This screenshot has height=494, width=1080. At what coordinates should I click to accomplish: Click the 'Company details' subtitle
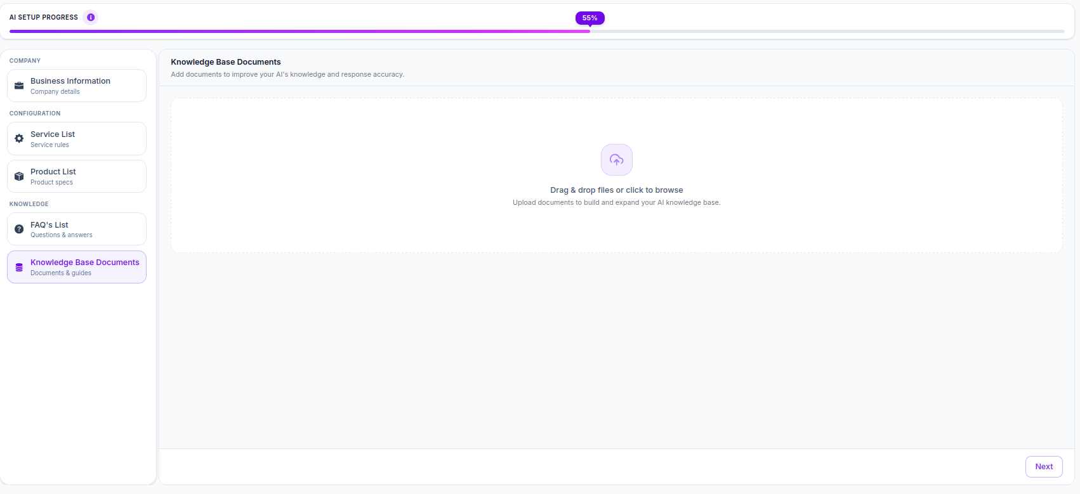click(x=55, y=92)
